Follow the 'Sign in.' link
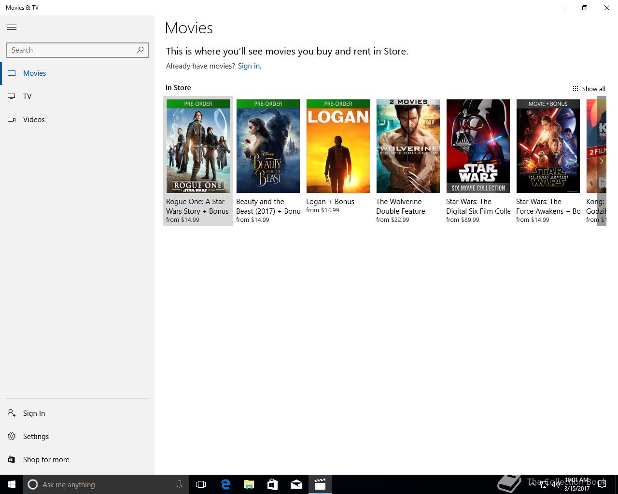 [x=250, y=66]
